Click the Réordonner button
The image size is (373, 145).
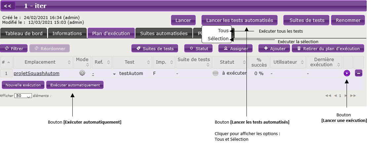[x=50, y=48]
